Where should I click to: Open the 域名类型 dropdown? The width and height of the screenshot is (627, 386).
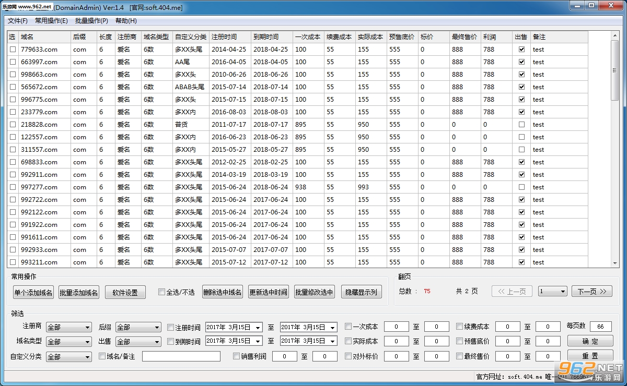(x=69, y=342)
